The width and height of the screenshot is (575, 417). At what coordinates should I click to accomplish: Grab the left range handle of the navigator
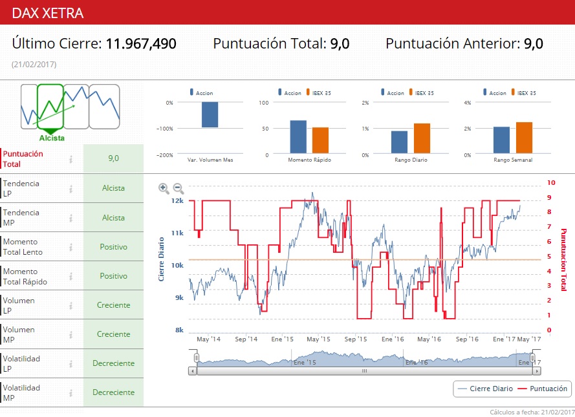pyautogui.click(x=197, y=358)
